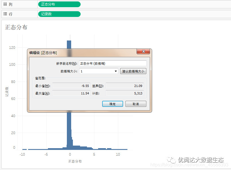
Task: Click the 最小值 field showing -9.55
Action: point(71,86)
